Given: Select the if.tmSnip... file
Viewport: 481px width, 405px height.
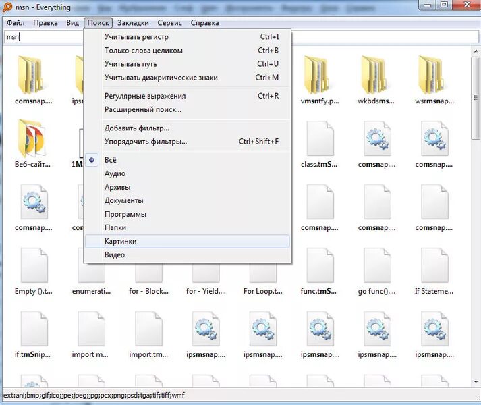Looking at the screenshot, I should 33,334.
